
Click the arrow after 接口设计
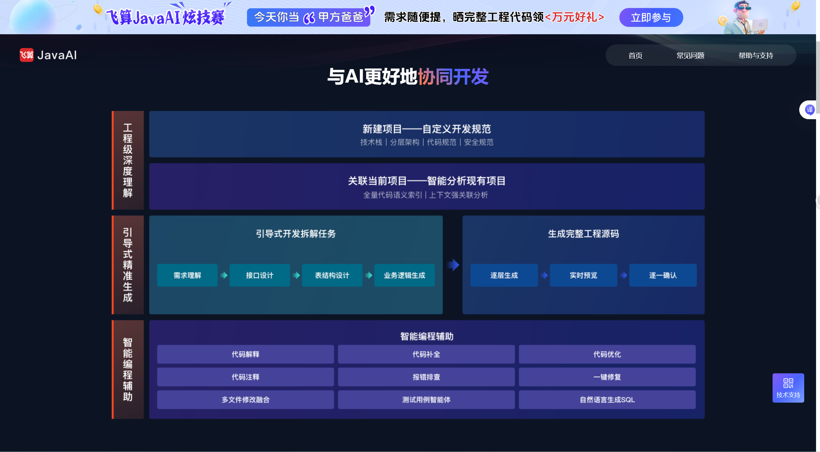click(296, 275)
